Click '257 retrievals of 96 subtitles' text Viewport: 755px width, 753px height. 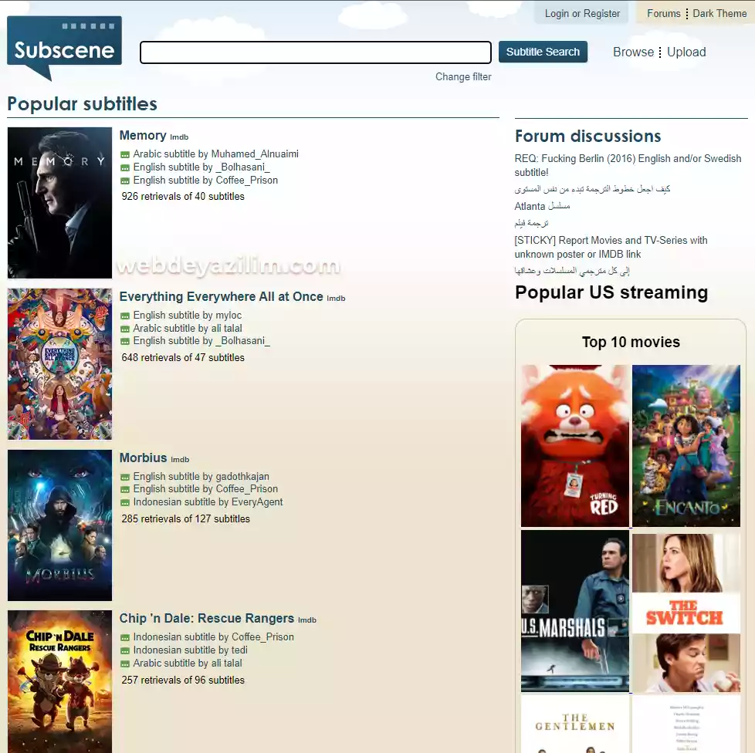(183, 680)
